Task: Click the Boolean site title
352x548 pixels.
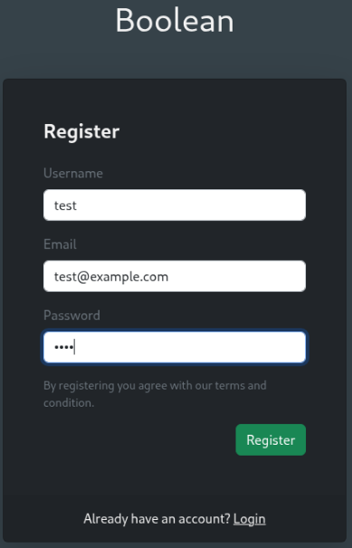Action: (x=175, y=21)
